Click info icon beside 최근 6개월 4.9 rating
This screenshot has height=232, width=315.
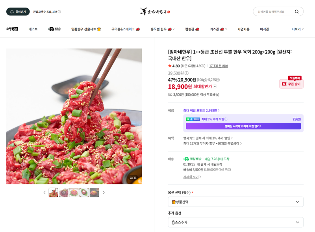click(202, 66)
